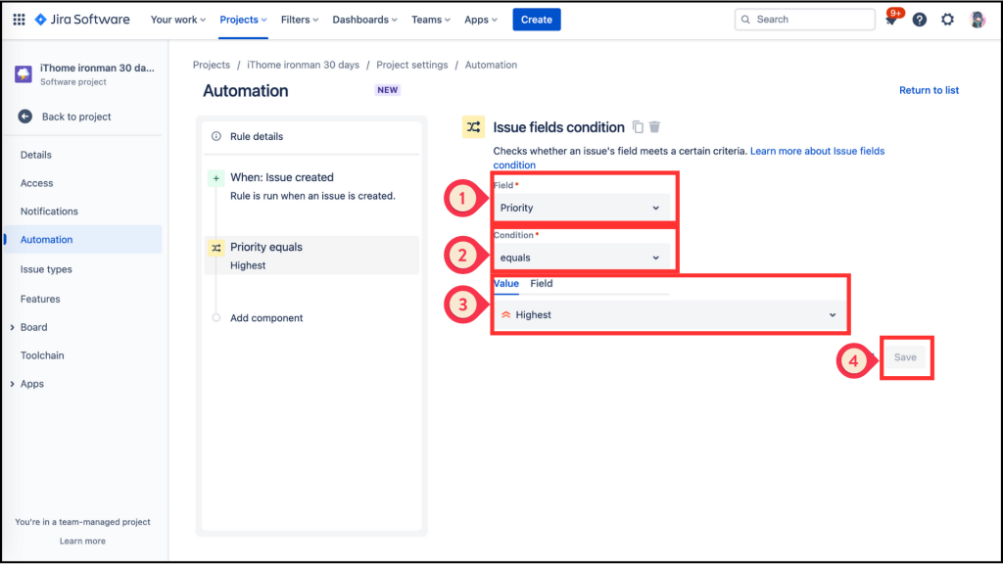Click the green plus trigger icon
Viewport: 1003px width, 564px height.
(x=216, y=178)
